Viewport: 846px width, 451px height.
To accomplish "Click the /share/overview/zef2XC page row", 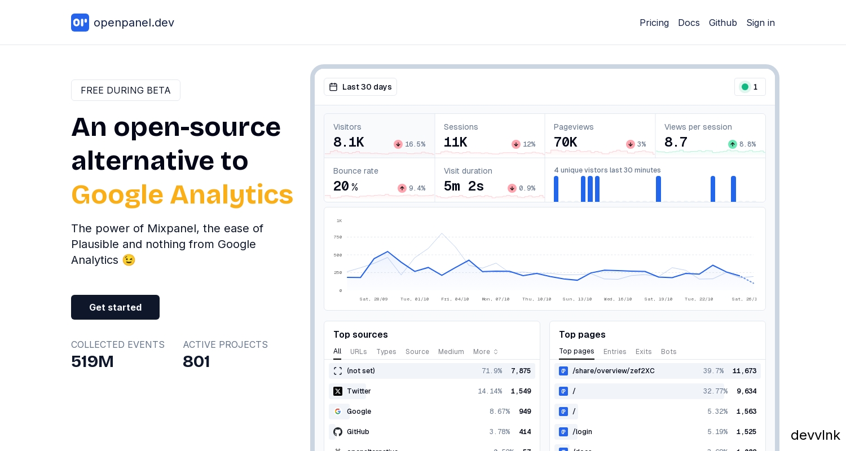I will click(x=658, y=371).
